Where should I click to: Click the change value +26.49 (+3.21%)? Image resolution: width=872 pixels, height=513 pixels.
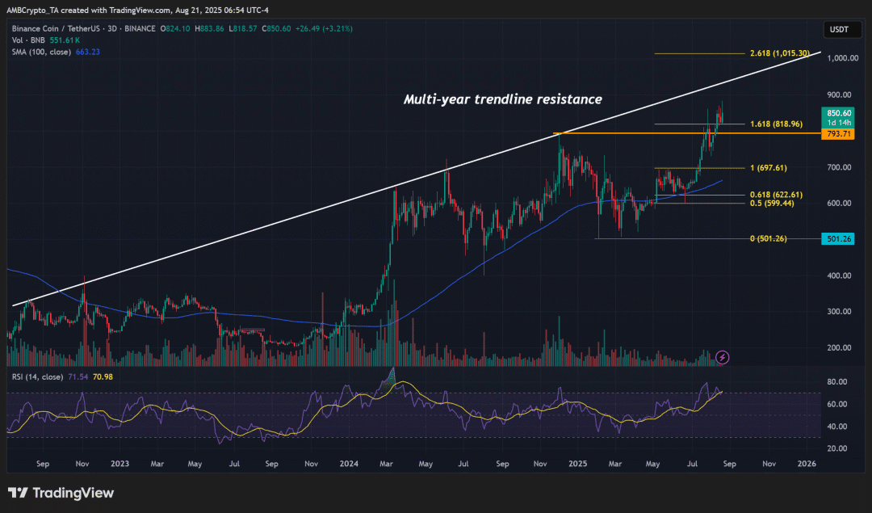pyautogui.click(x=325, y=28)
